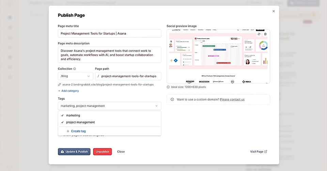The image size is (327, 171).
Task: Uncheck the marketing tag option
Action: point(109,115)
